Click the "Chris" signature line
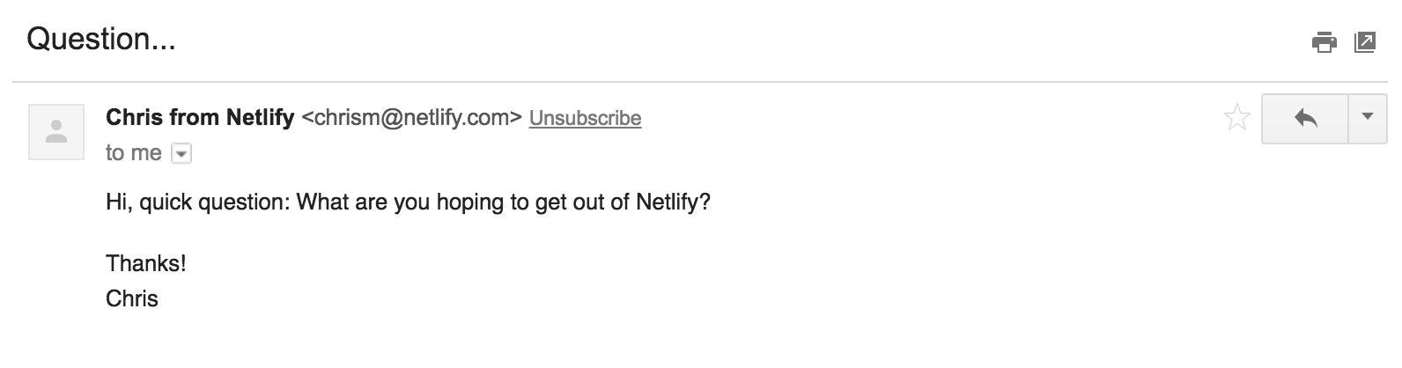This screenshot has width=1402, height=368. [x=132, y=298]
